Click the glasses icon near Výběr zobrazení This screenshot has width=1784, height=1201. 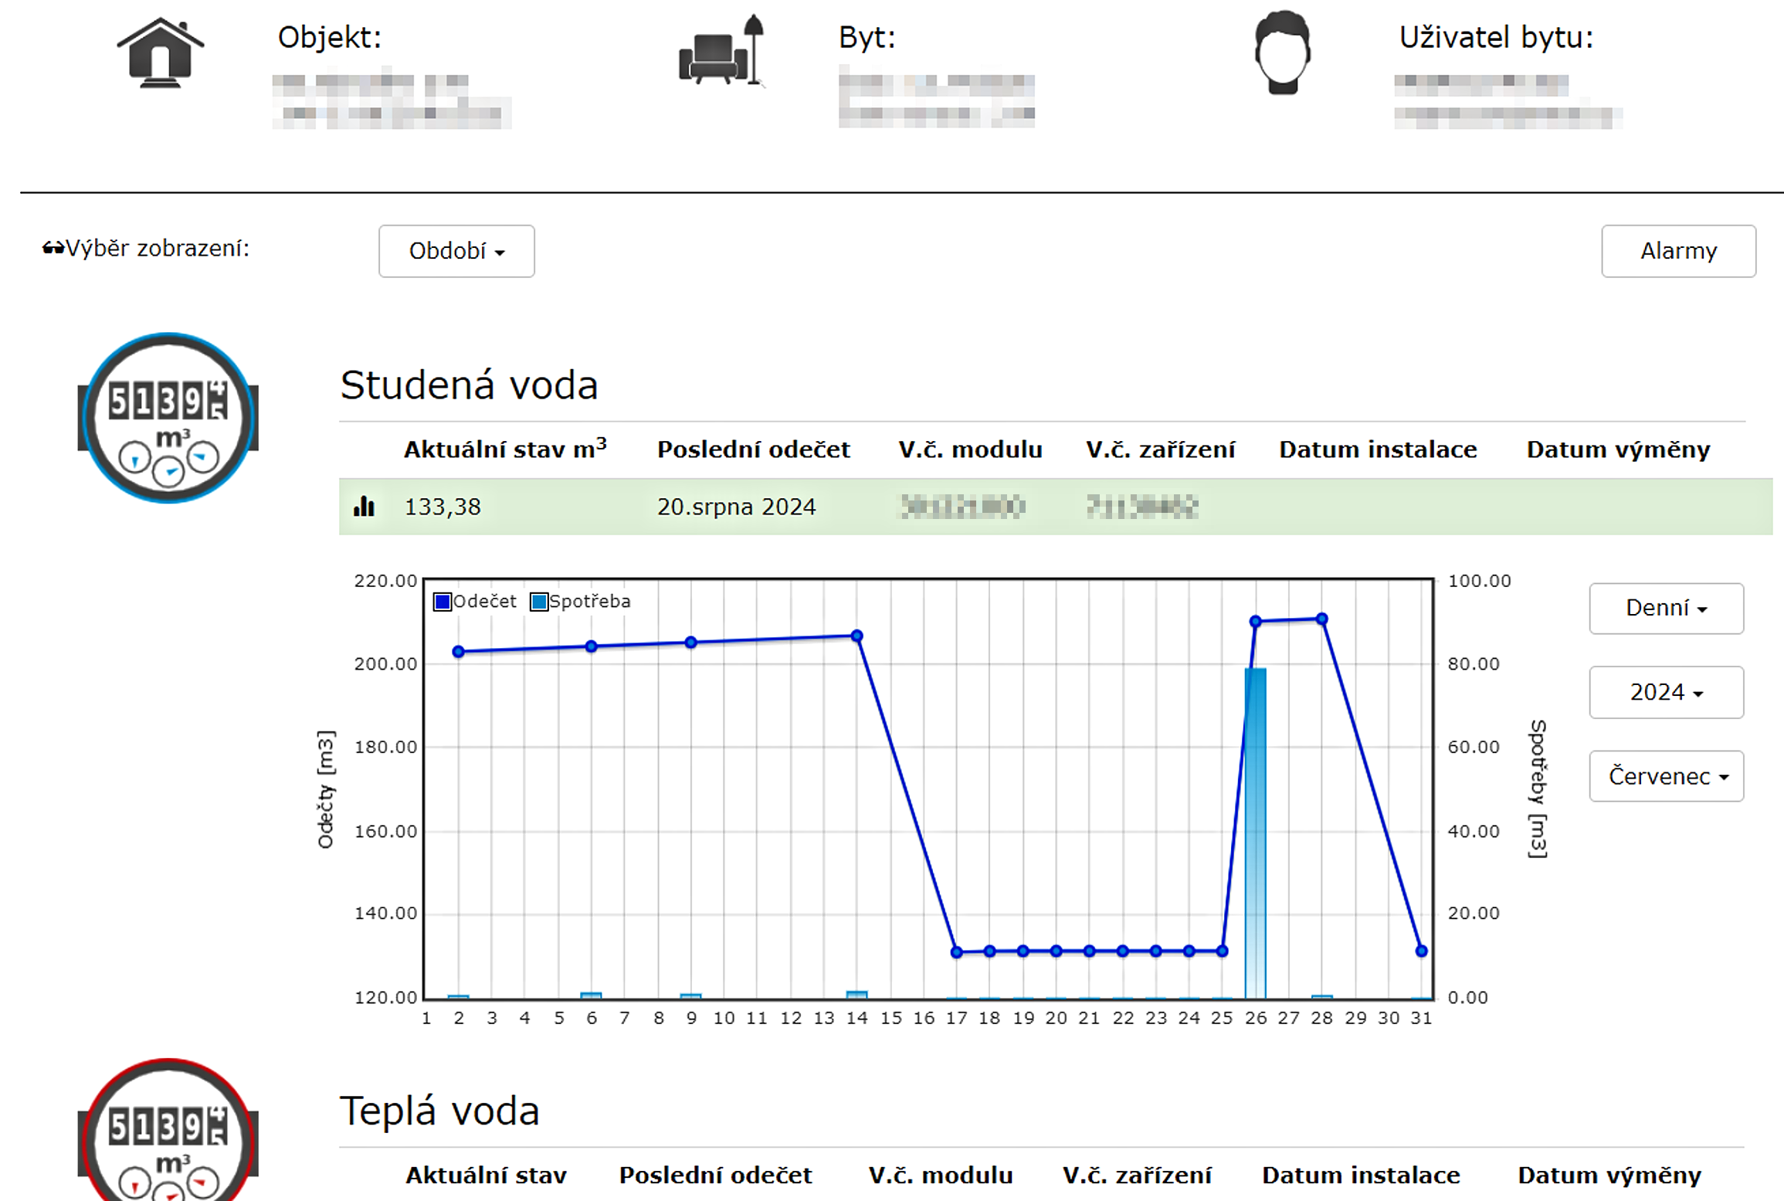(53, 248)
